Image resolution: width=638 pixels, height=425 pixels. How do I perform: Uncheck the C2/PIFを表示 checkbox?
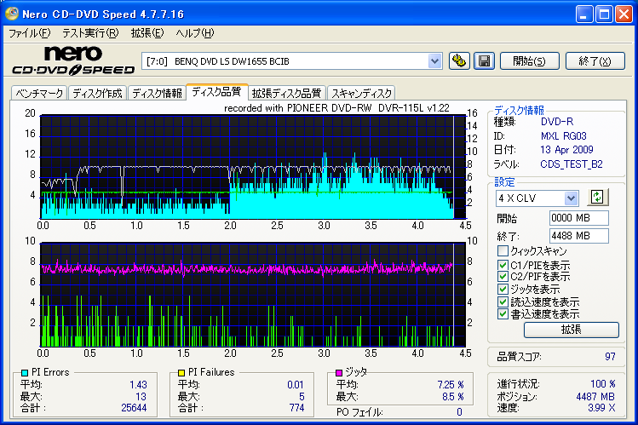[x=503, y=277]
